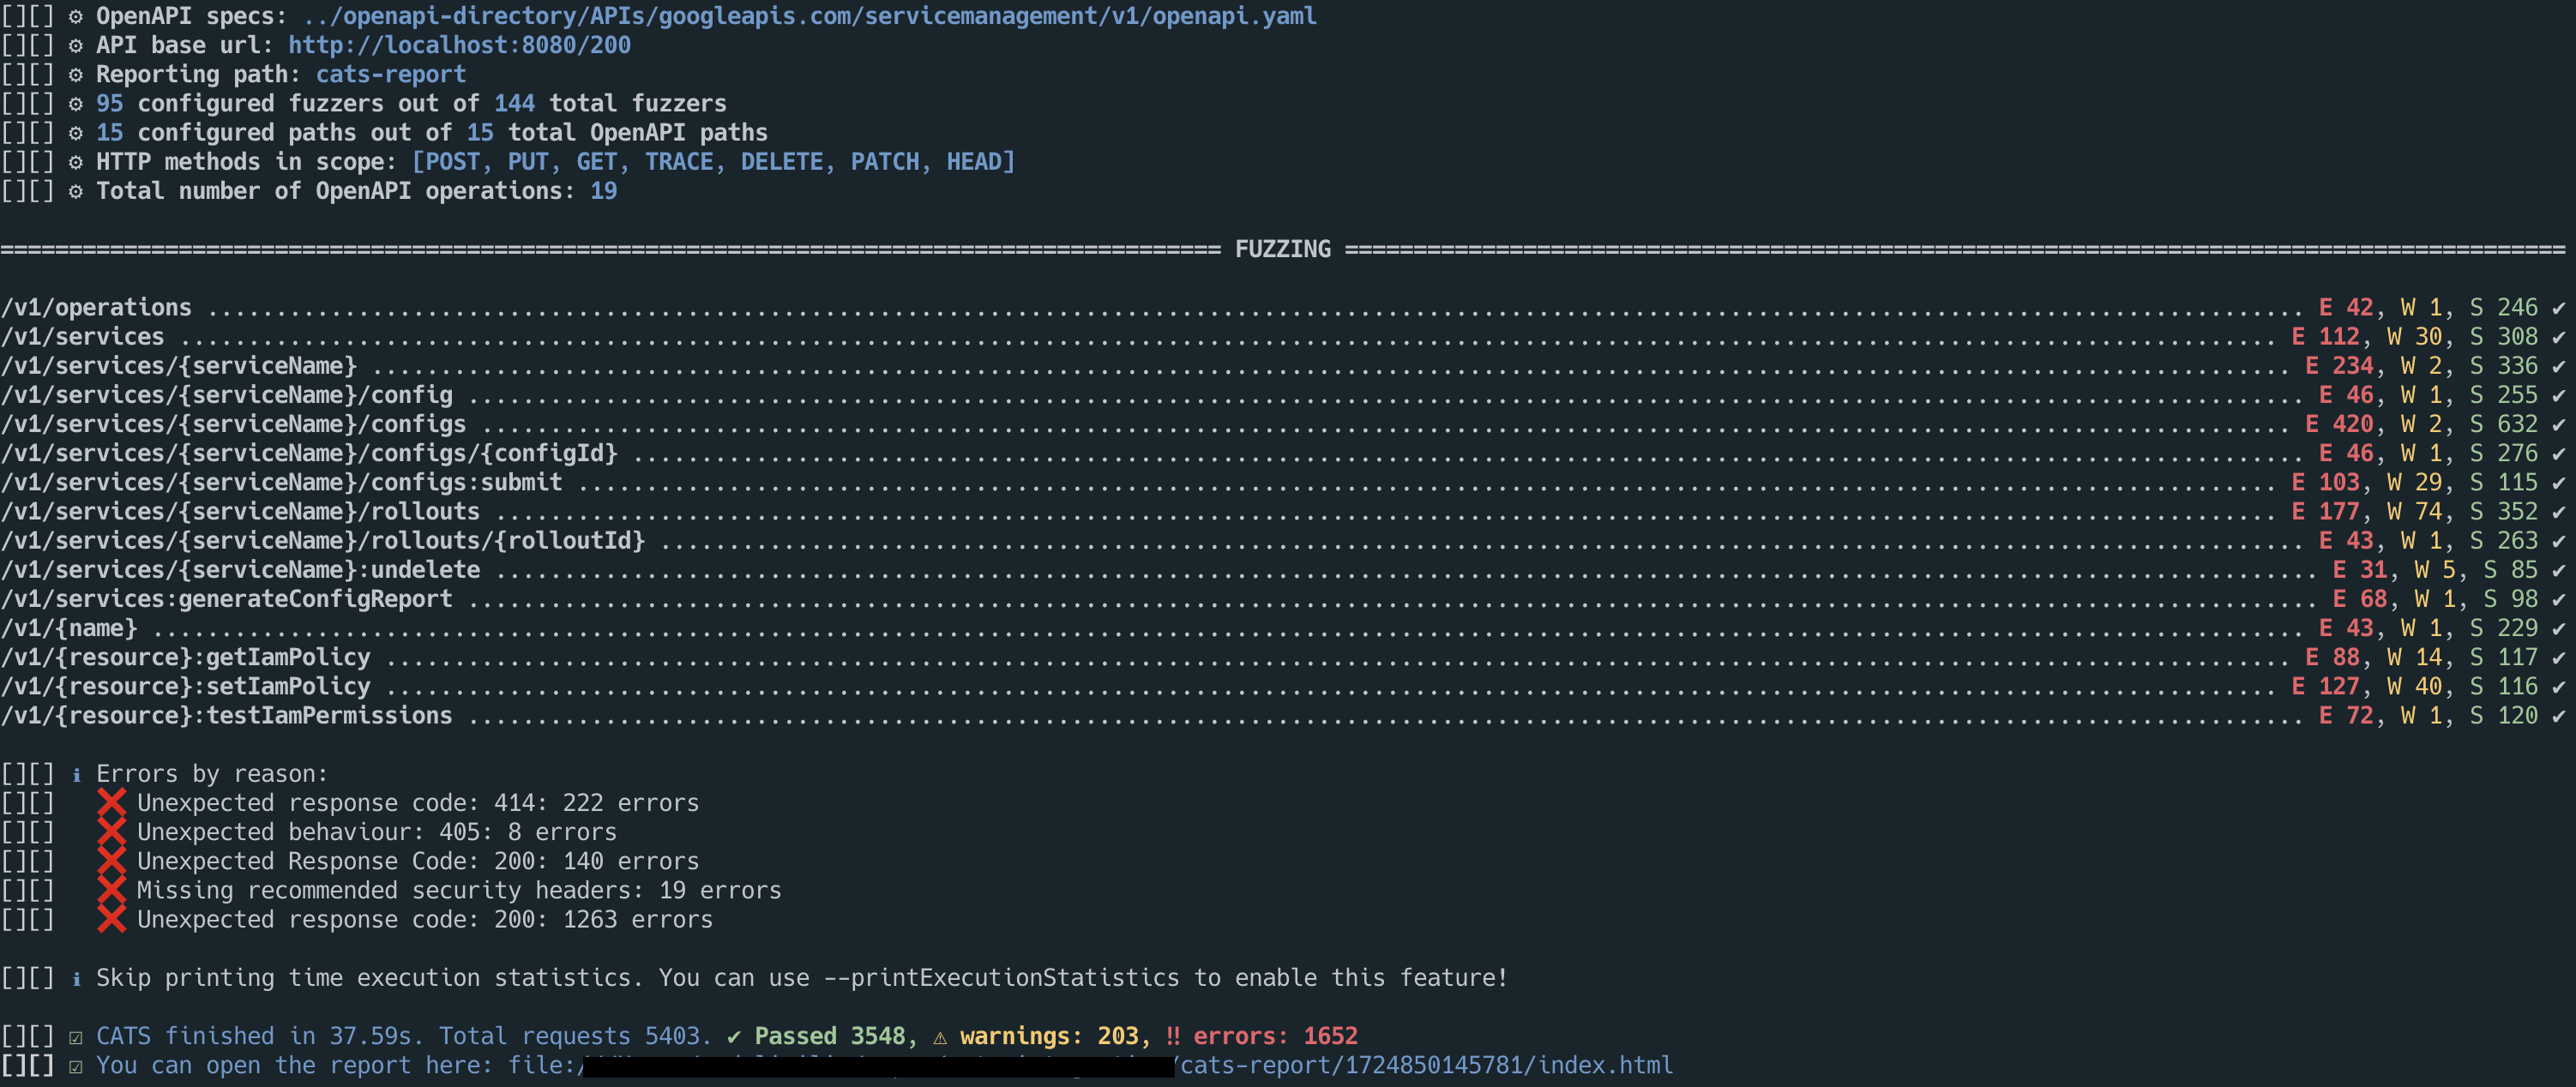
Task: Click the warning triangle before warnings: 203
Action: point(940,1037)
